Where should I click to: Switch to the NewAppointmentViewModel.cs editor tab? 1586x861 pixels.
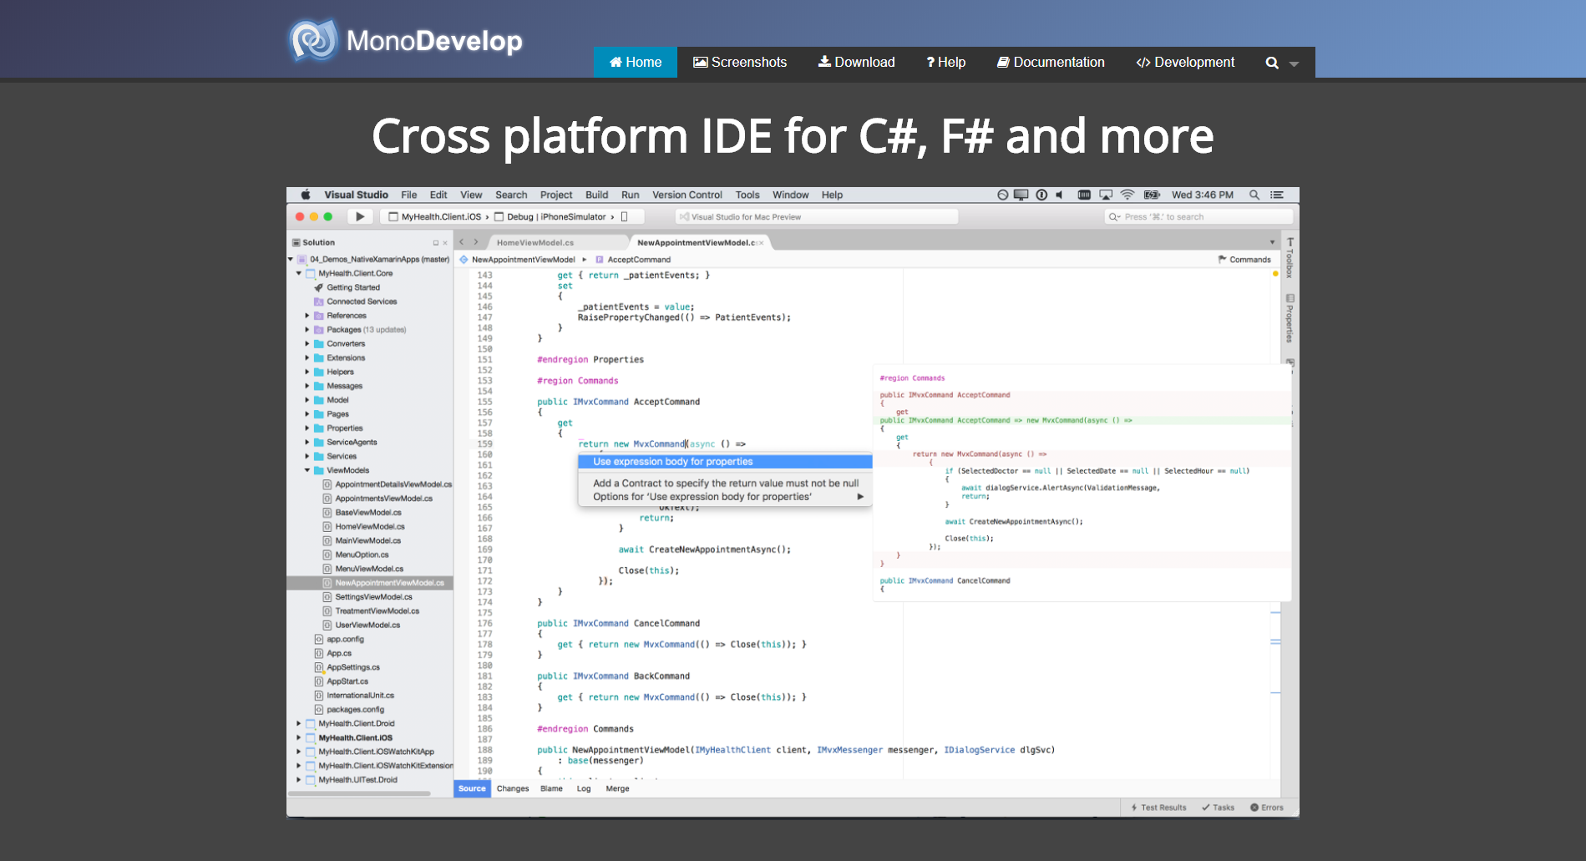tap(698, 242)
